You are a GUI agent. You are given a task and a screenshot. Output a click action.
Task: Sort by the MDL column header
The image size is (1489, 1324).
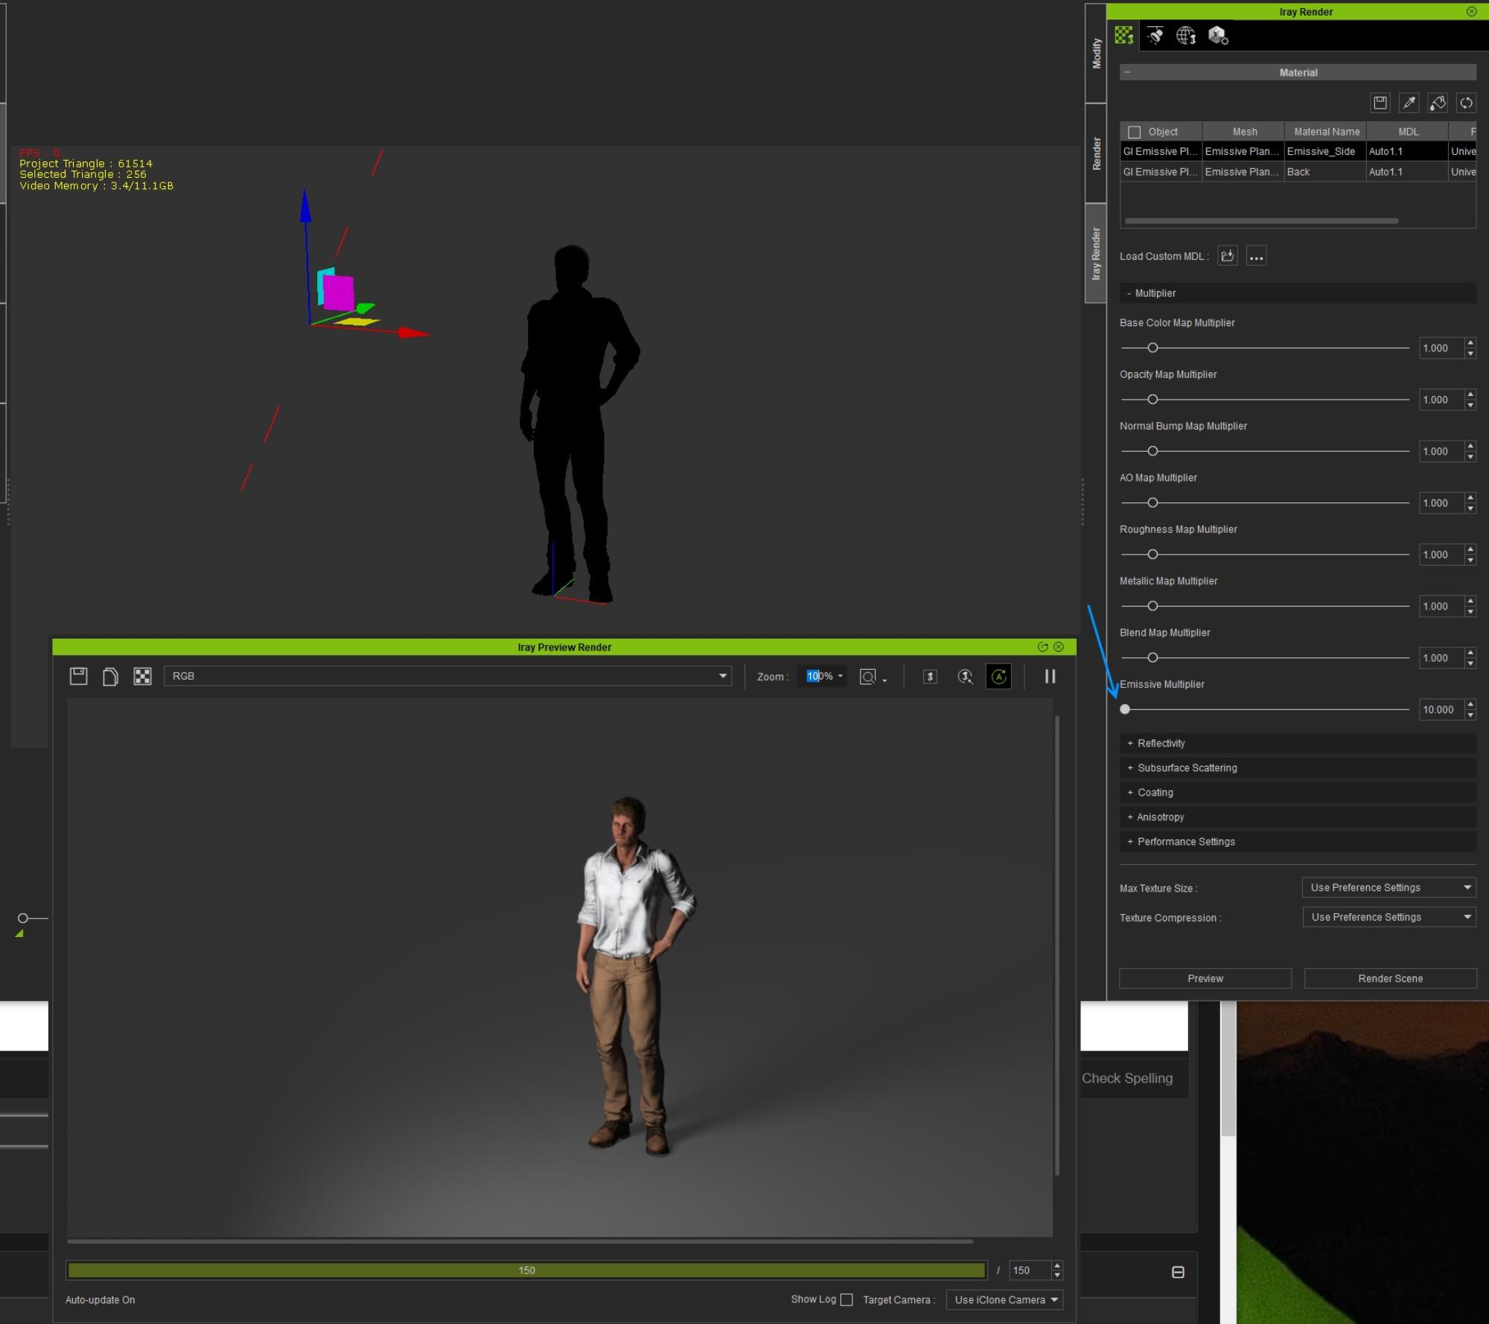coord(1408,132)
